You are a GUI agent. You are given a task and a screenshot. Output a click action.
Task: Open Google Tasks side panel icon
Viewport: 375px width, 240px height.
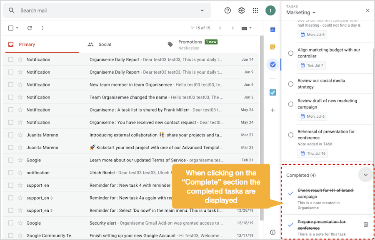pyautogui.click(x=272, y=64)
